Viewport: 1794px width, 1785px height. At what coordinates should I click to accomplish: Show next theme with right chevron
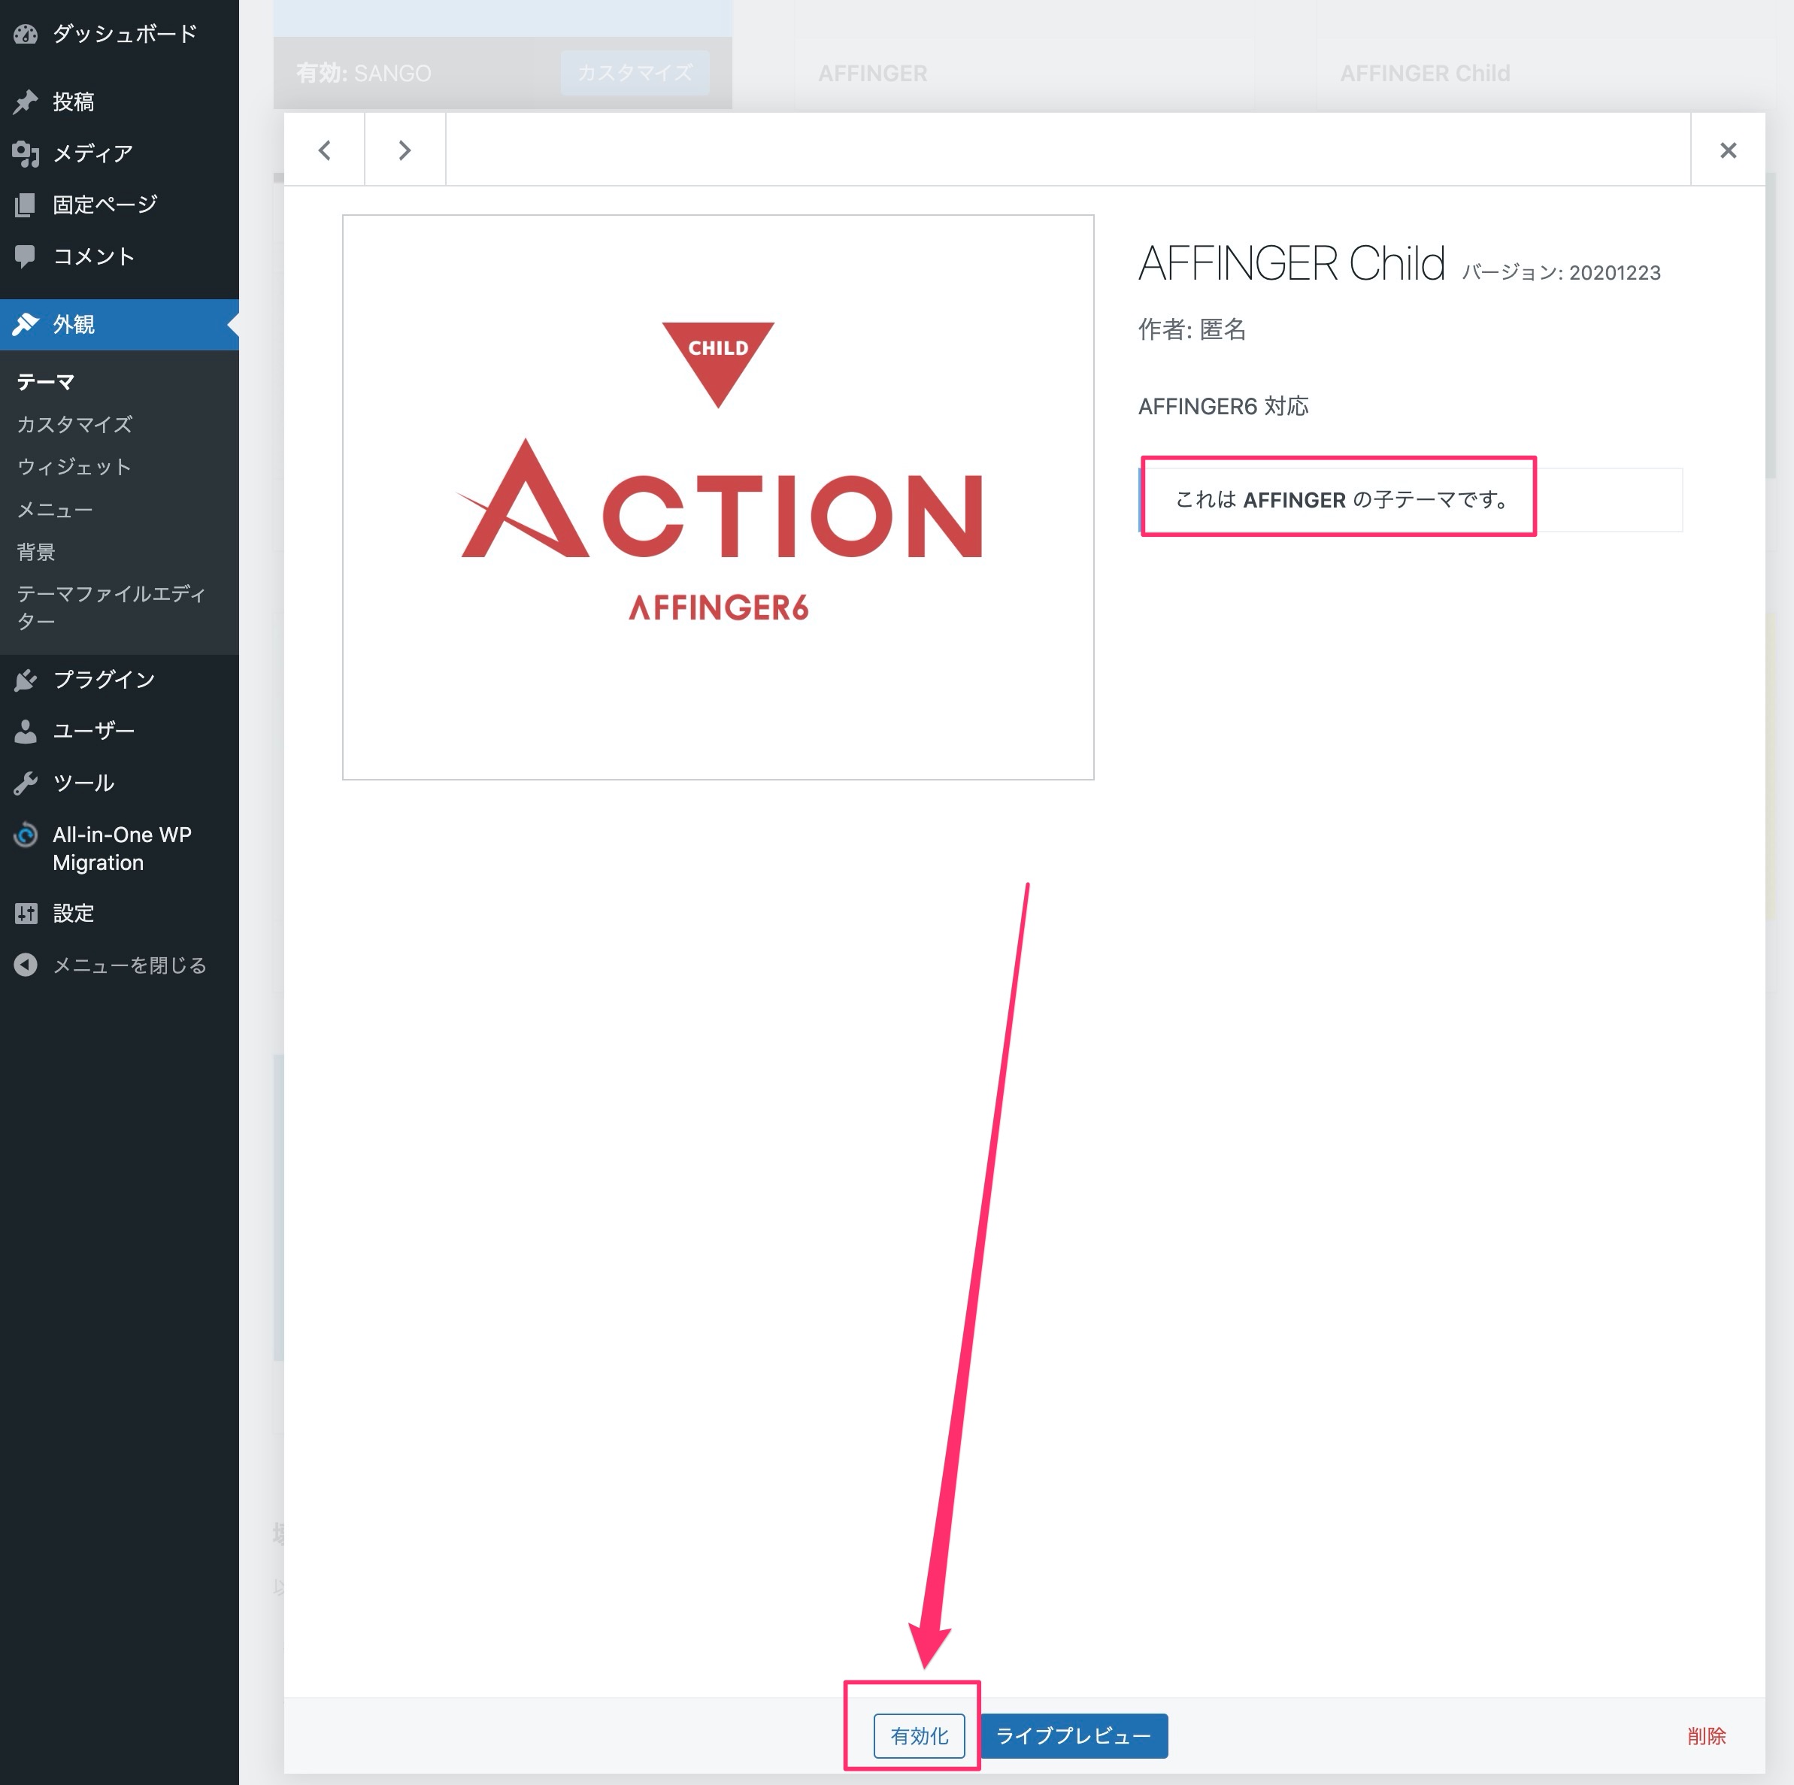[x=405, y=150]
